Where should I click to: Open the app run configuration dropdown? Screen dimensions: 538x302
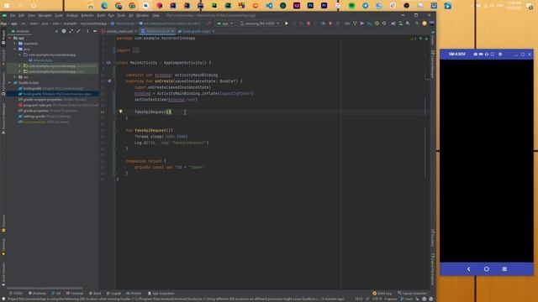click(x=225, y=23)
